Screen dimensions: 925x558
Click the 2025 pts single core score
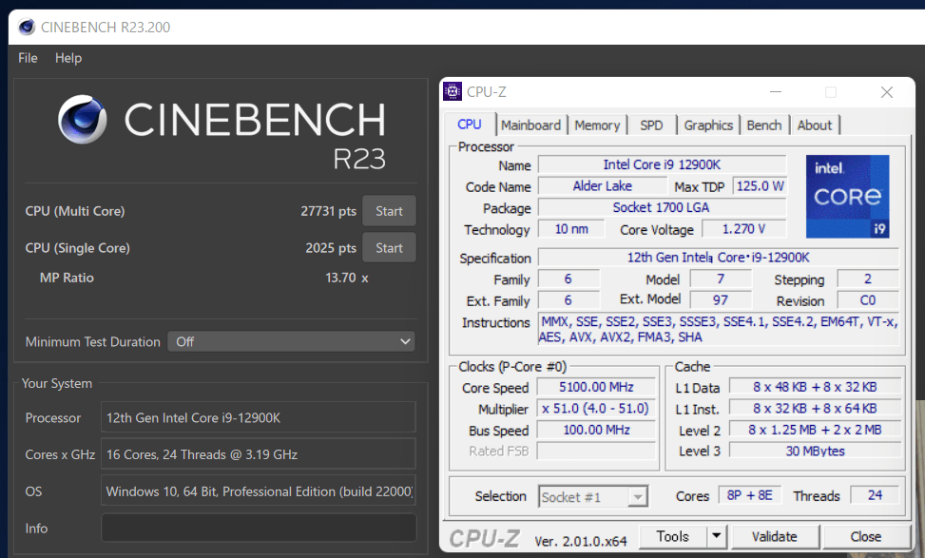coord(331,248)
